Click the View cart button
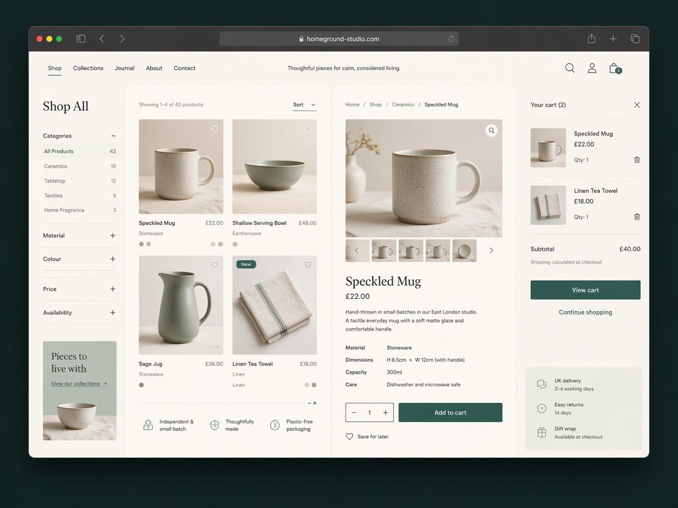 (x=585, y=290)
